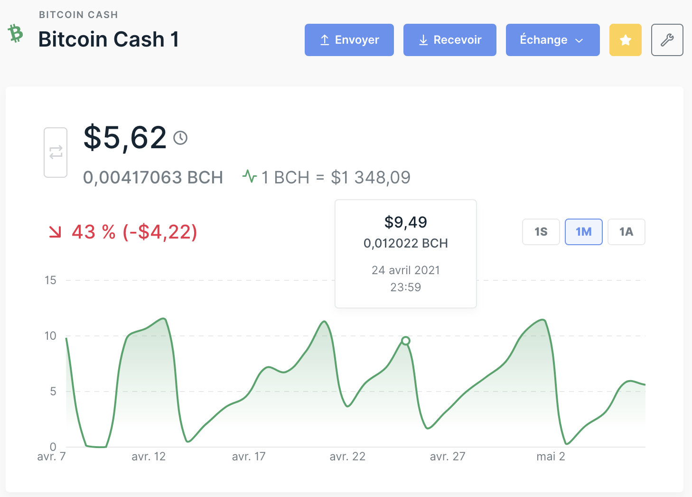Viewport: 692px width, 497px height.
Task: Click the download arrow icon in Recevoir
Action: coord(423,40)
